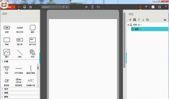The width and height of the screenshot is (169, 99).
Task: Open the Mockplus main menu dropdown arrow
Action: 14,7
